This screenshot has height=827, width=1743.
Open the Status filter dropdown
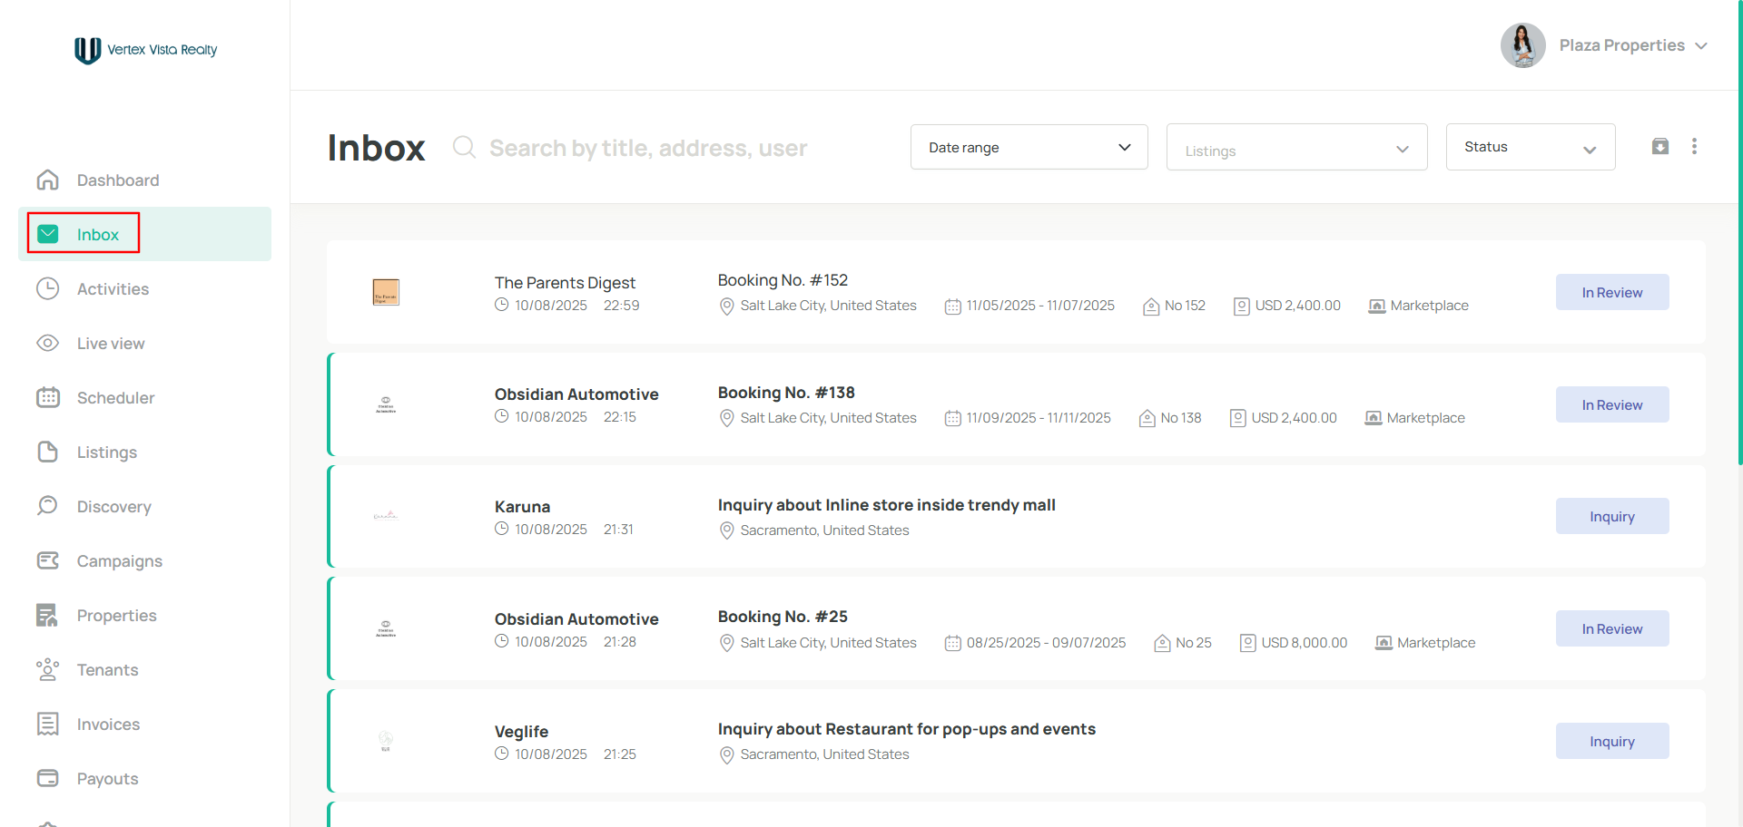1530,147
